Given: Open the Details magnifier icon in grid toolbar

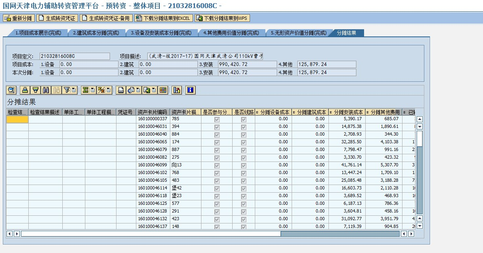Looking at the screenshot, I should click(11, 90).
